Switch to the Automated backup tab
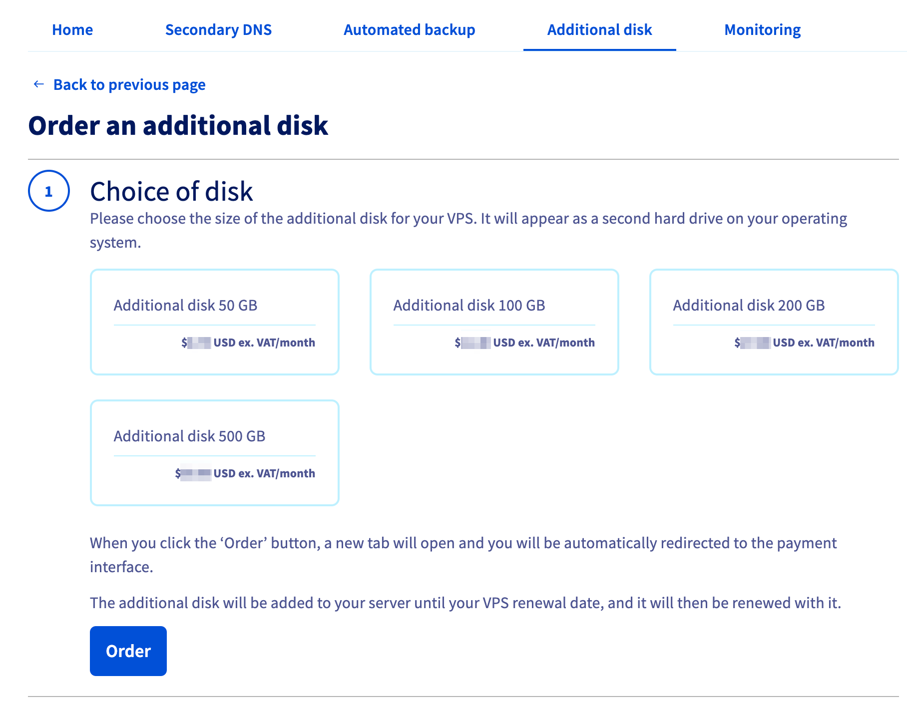 click(410, 30)
